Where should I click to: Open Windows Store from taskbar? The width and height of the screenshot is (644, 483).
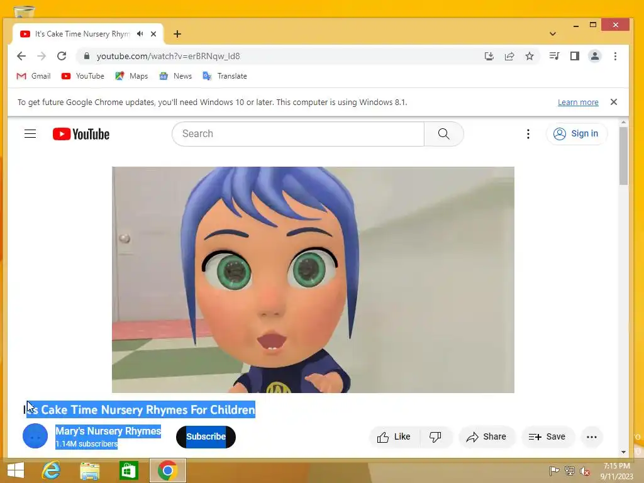point(128,470)
